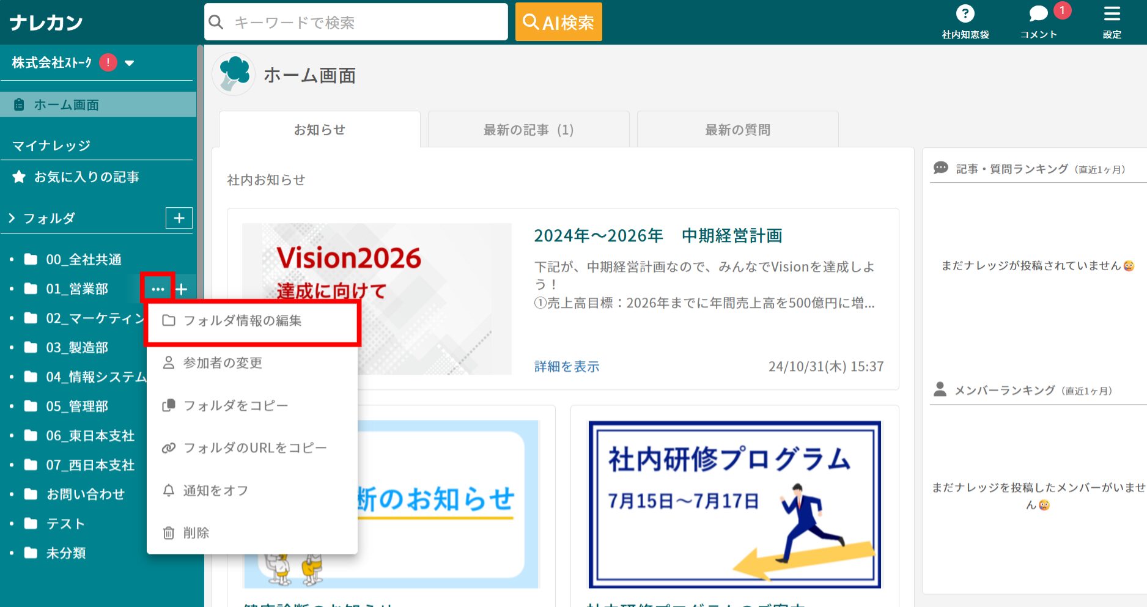
Task: Click folder icon of 00_全社共通
Action: [x=31, y=259]
